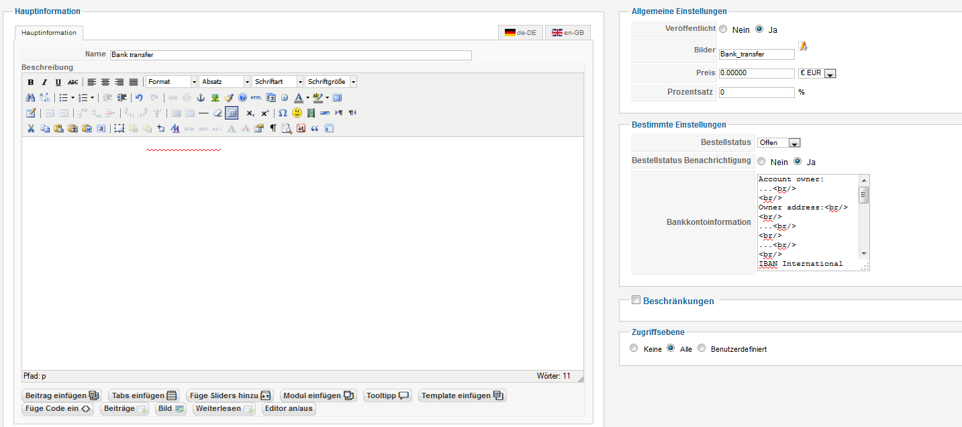Apply italic formatting

[44, 82]
